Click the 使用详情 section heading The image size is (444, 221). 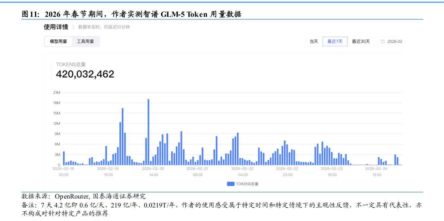click(56, 27)
